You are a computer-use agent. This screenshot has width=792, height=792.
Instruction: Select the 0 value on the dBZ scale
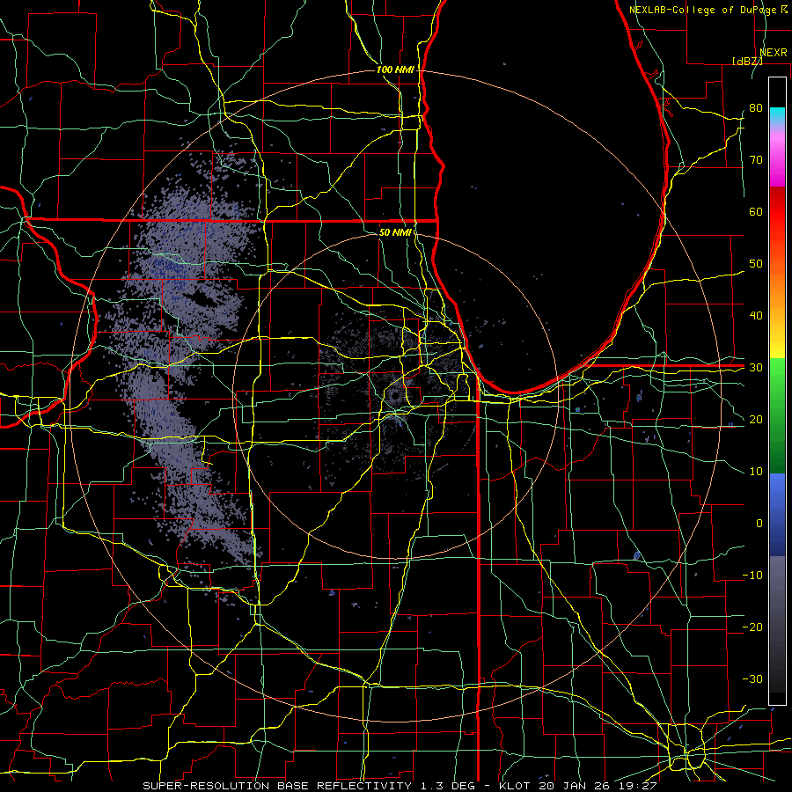[759, 524]
